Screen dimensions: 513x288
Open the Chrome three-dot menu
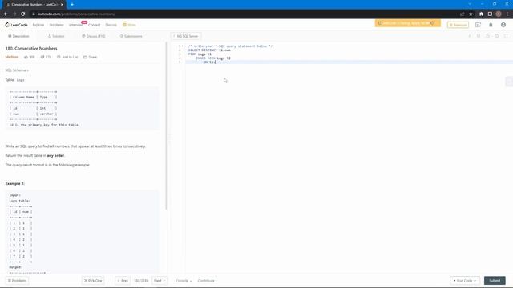(507, 14)
